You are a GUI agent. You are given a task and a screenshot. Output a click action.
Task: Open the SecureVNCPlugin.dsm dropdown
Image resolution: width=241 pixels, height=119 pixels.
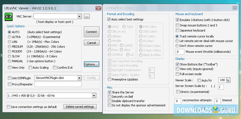(79, 78)
